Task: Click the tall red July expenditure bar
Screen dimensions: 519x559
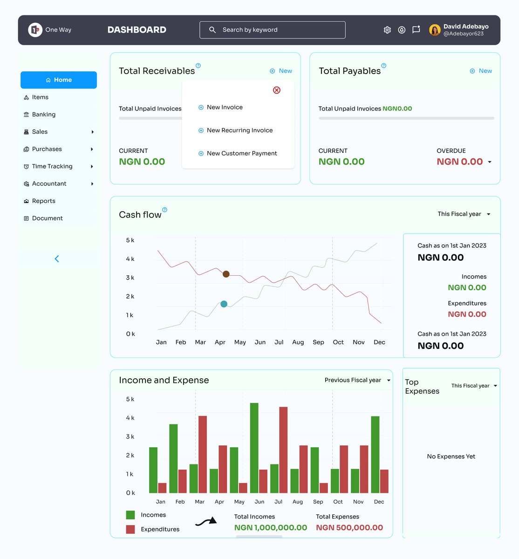Action: click(283, 450)
